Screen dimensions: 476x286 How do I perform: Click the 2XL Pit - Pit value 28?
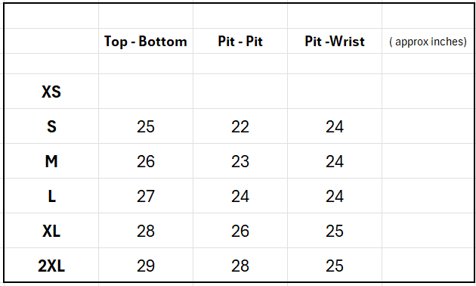click(x=240, y=265)
